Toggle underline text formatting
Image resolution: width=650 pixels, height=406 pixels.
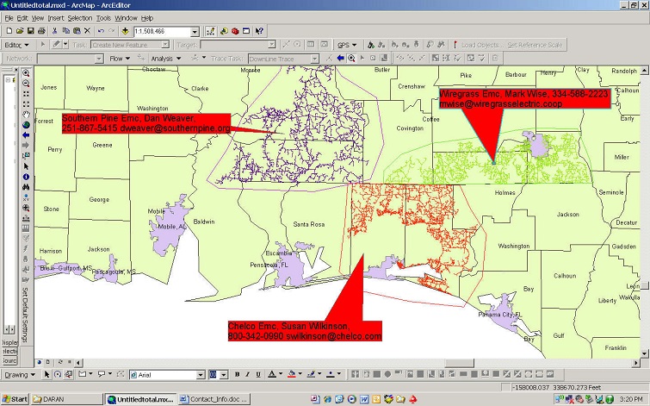pyautogui.click(x=257, y=375)
